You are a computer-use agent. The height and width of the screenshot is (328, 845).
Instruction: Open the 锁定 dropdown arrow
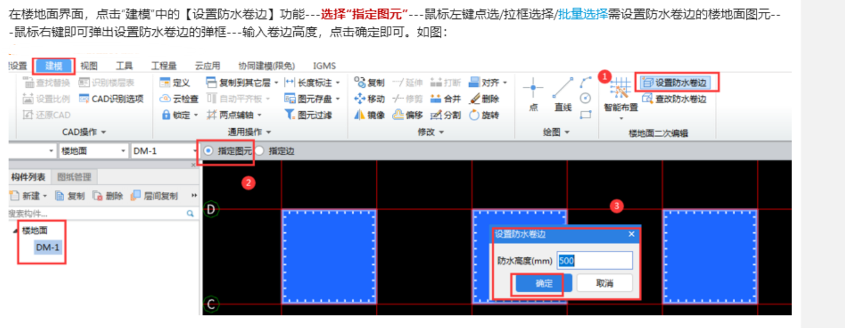pyautogui.click(x=196, y=115)
